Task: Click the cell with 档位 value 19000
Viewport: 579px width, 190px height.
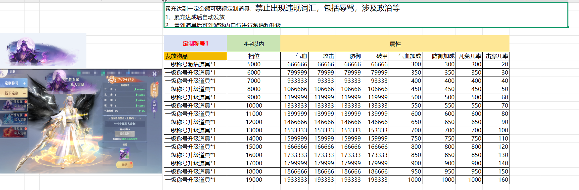Action: (x=254, y=180)
